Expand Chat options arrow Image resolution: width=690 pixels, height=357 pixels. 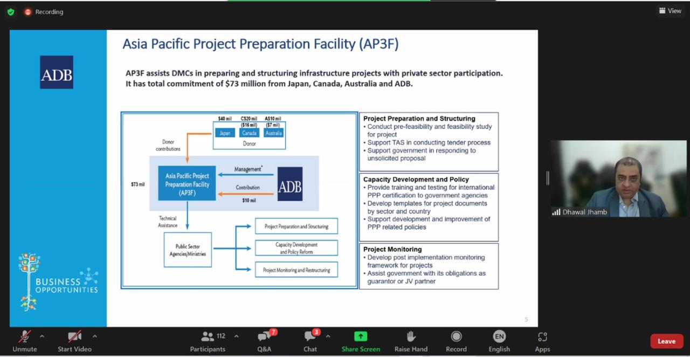pyautogui.click(x=328, y=337)
